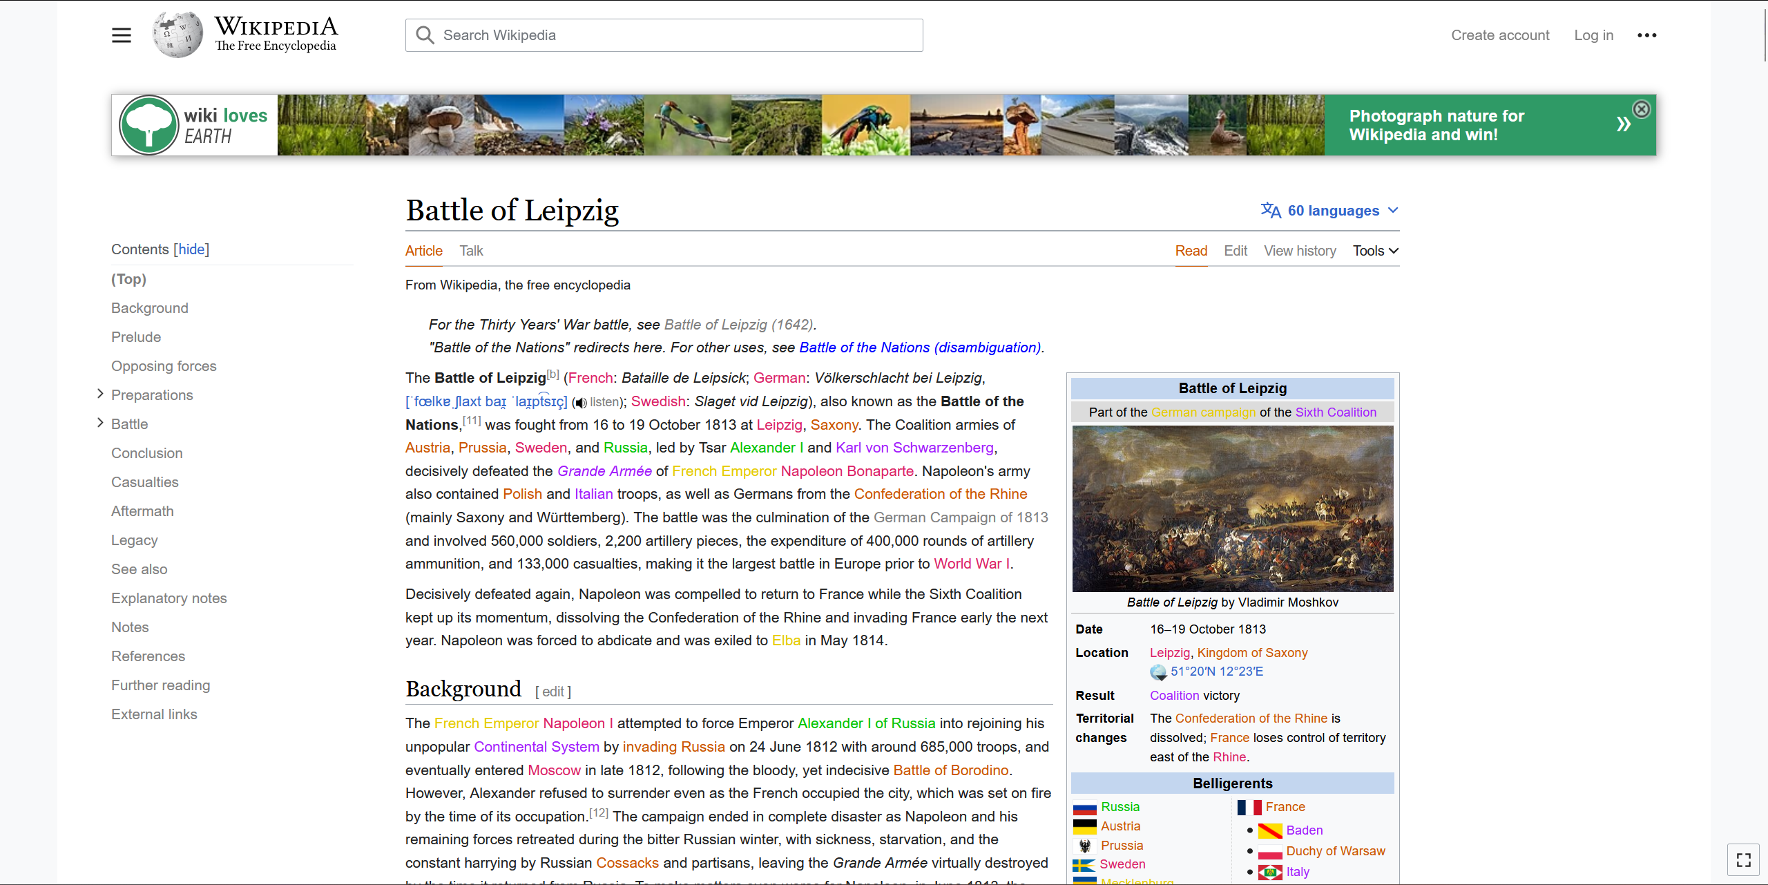Play the pronunciation audio icon
Viewport: 1768px width, 885px height.
coord(580,402)
